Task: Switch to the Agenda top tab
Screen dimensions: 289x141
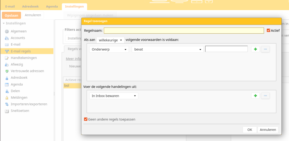Action: point(52,6)
